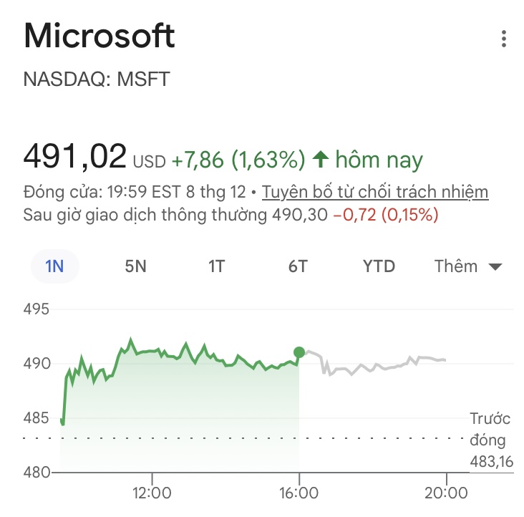Switch to the YTD range tab

tap(379, 266)
